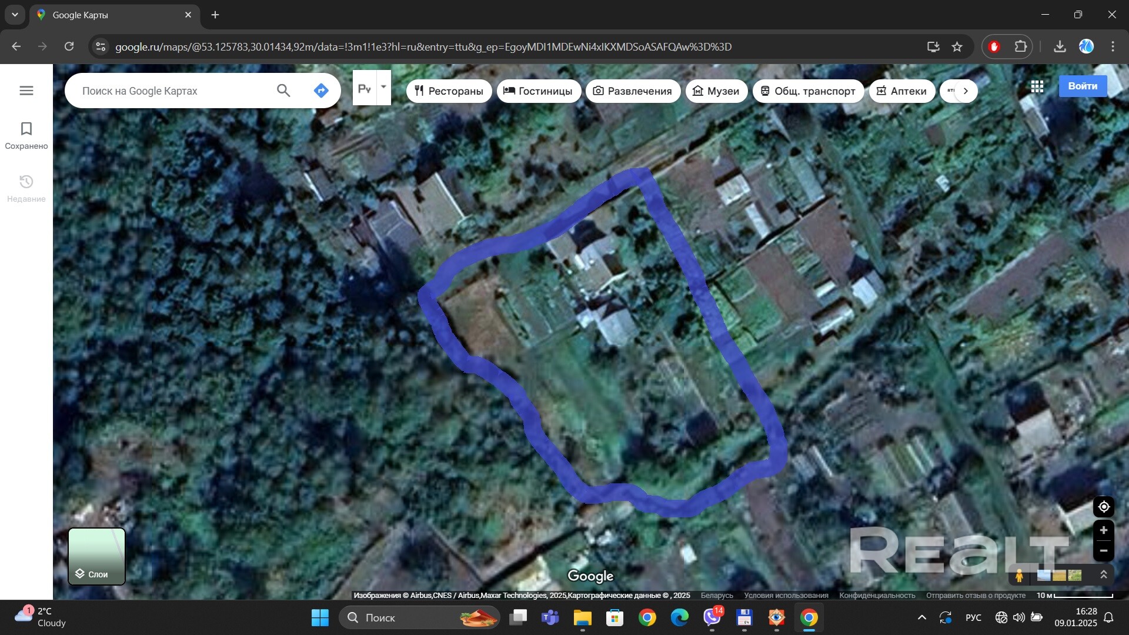This screenshot has height=635, width=1129.
Task: Toggle the Слои layers map type
Action: click(97, 556)
